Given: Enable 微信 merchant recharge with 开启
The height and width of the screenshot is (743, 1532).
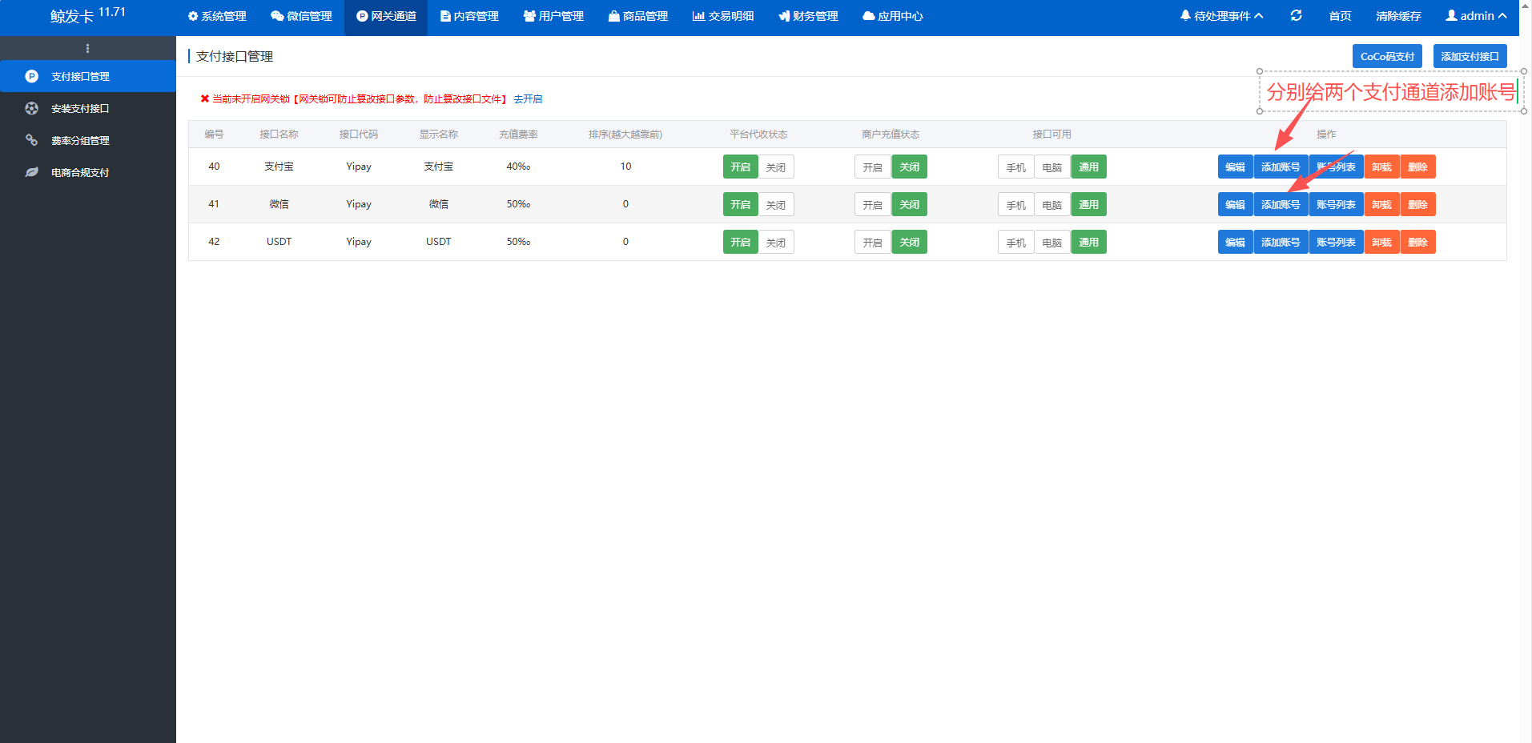Looking at the screenshot, I should coord(872,205).
